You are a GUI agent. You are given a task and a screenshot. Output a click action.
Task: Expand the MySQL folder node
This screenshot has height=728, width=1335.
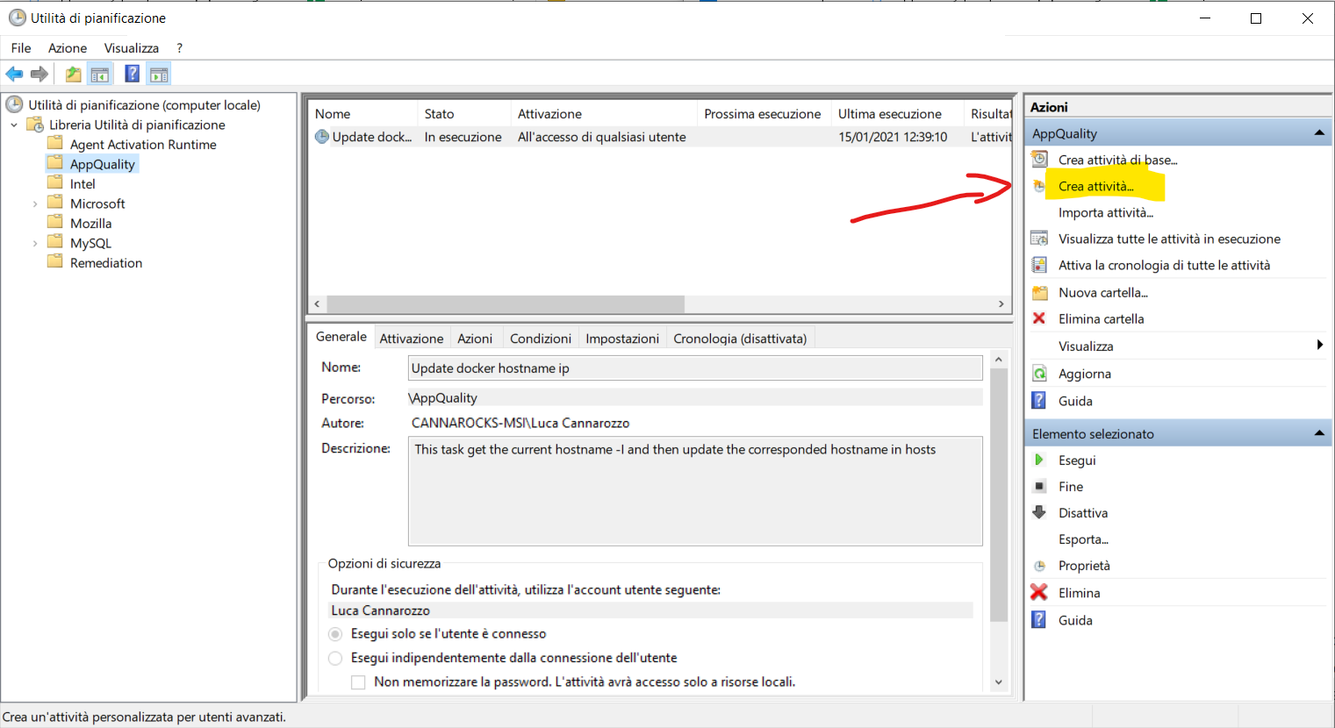click(x=35, y=243)
